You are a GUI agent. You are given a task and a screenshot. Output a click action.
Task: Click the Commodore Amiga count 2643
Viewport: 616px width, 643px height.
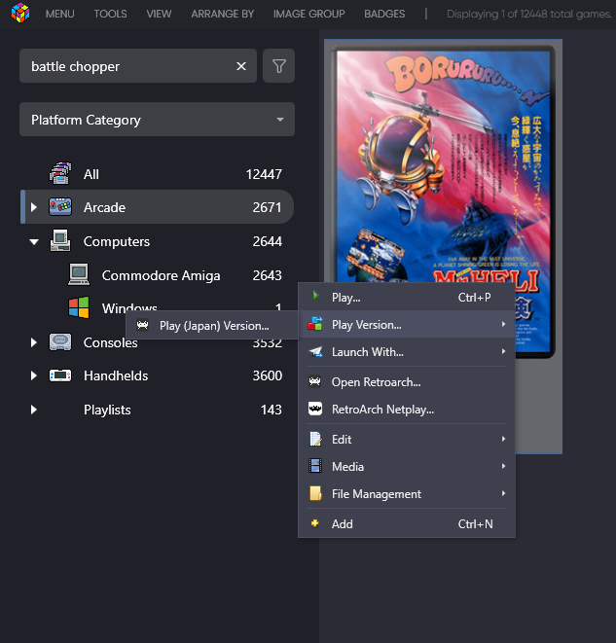click(x=267, y=275)
